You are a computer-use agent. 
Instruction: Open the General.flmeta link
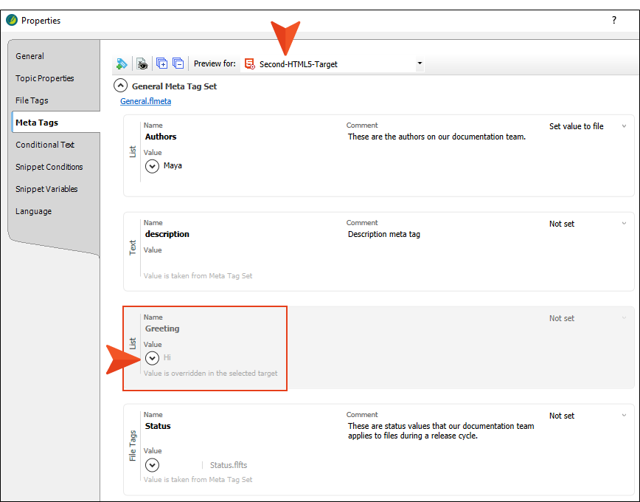point(146,101)
